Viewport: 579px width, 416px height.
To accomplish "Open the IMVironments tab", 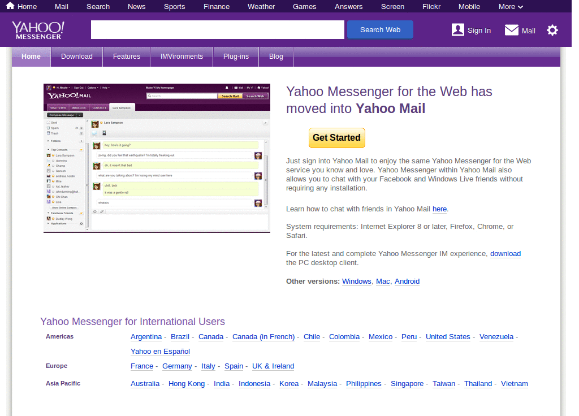I will (182, 57).
